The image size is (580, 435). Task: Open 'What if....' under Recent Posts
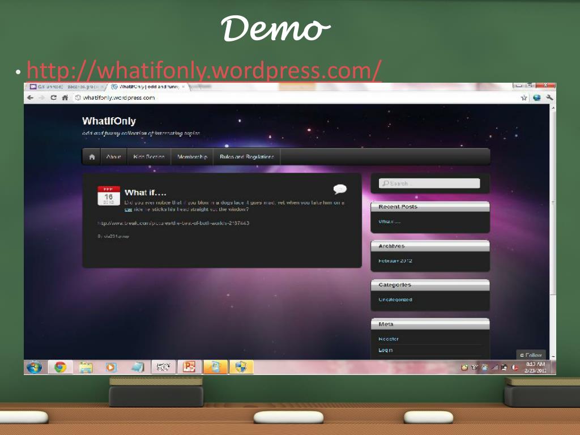389,221
